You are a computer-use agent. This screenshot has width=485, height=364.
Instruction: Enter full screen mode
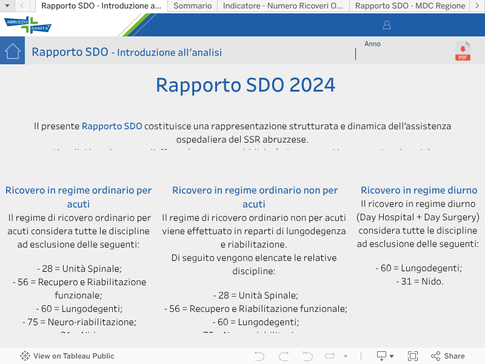[x=413, y=356]
